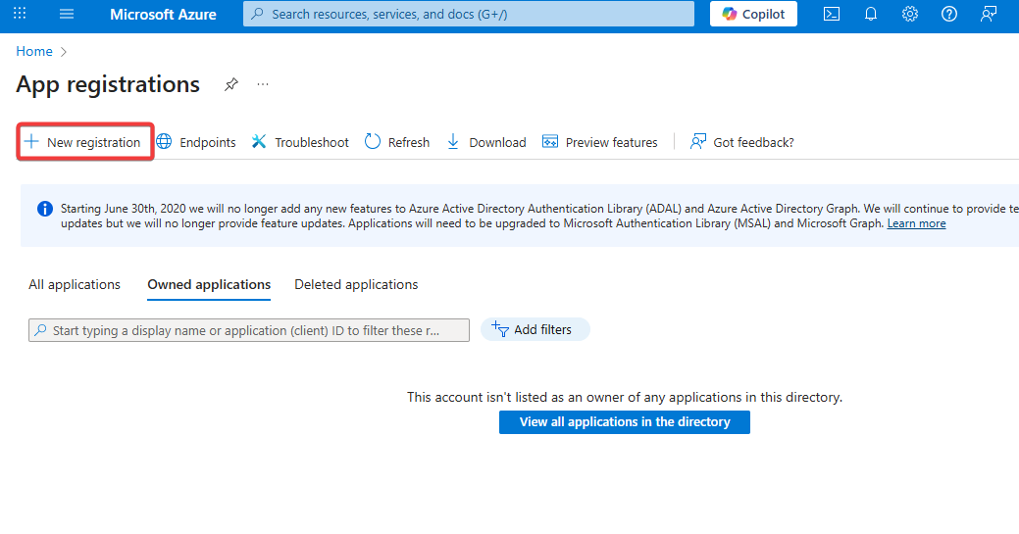Refresh the app registrations list
1019x534 pixels.
pos(397,142)
